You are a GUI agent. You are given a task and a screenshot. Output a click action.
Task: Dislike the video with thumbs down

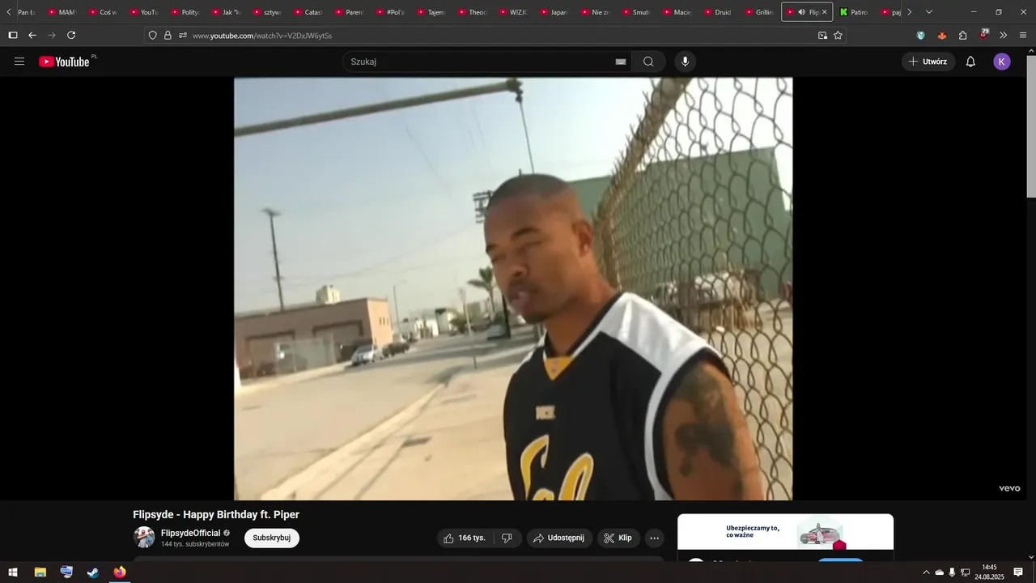click(507, 538)
